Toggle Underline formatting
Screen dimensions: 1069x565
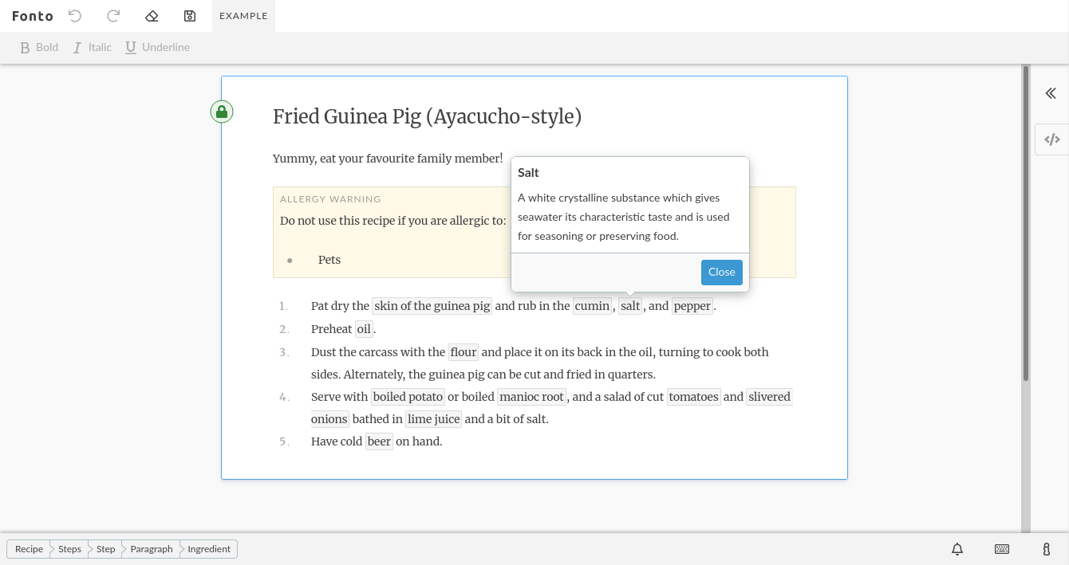click(x=156, y=47)
